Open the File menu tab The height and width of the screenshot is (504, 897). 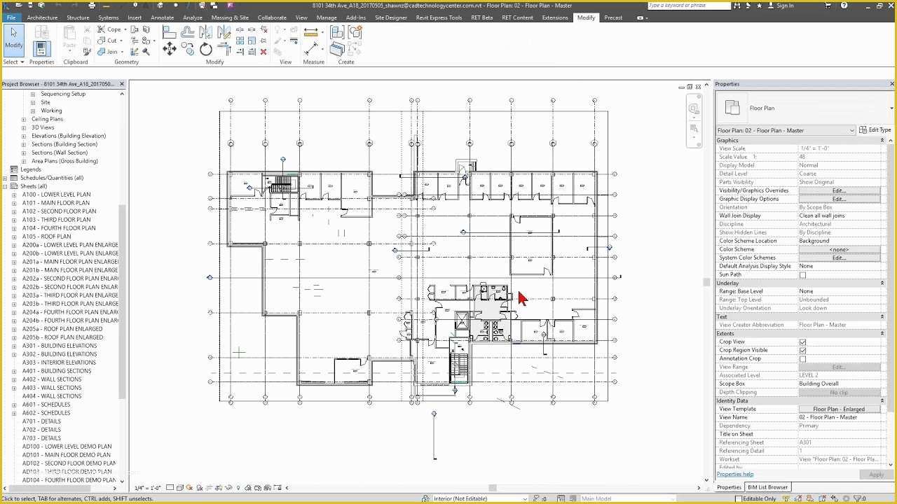11,17
